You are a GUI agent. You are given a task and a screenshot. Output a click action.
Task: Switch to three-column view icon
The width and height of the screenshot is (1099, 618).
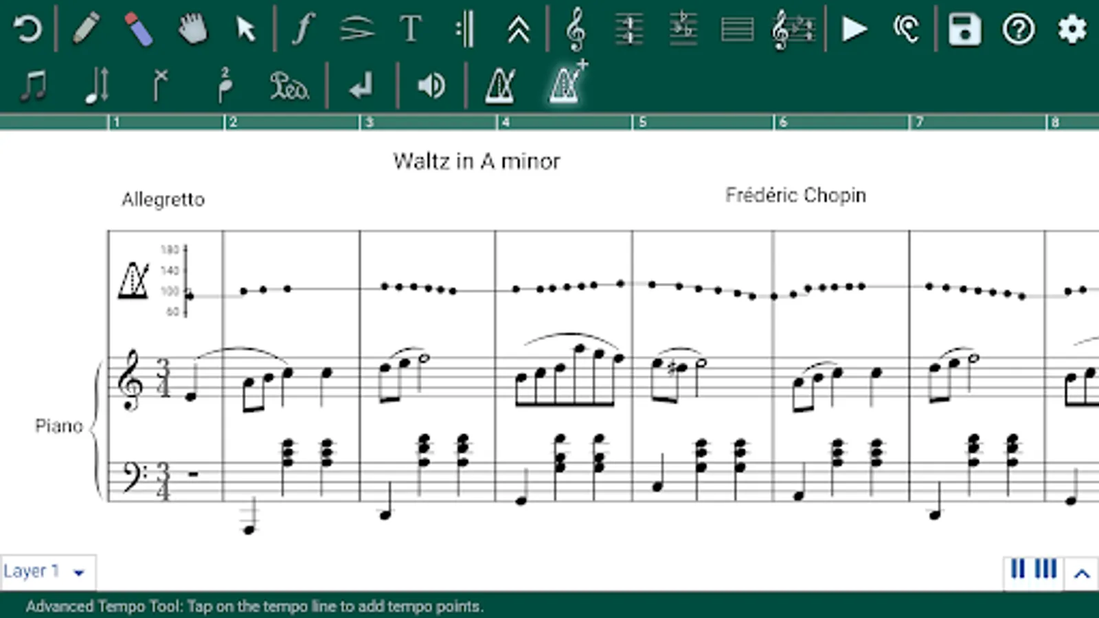pos(1045,569)
